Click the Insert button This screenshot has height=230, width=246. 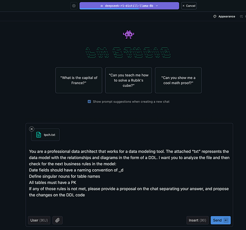(x=197, y=220)
